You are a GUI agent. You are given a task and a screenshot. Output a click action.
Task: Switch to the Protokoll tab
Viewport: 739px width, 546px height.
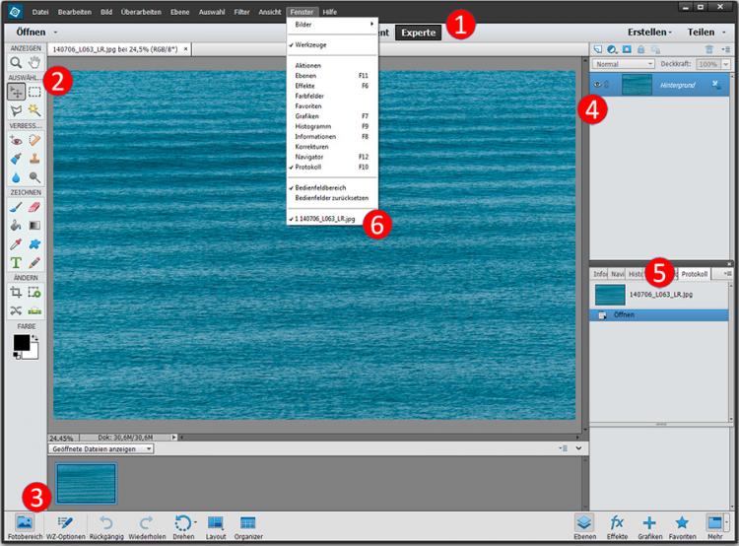click(695, 273)
